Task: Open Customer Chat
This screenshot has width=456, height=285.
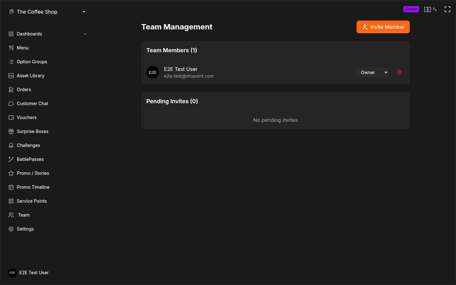Action: [x=33, y=103]
